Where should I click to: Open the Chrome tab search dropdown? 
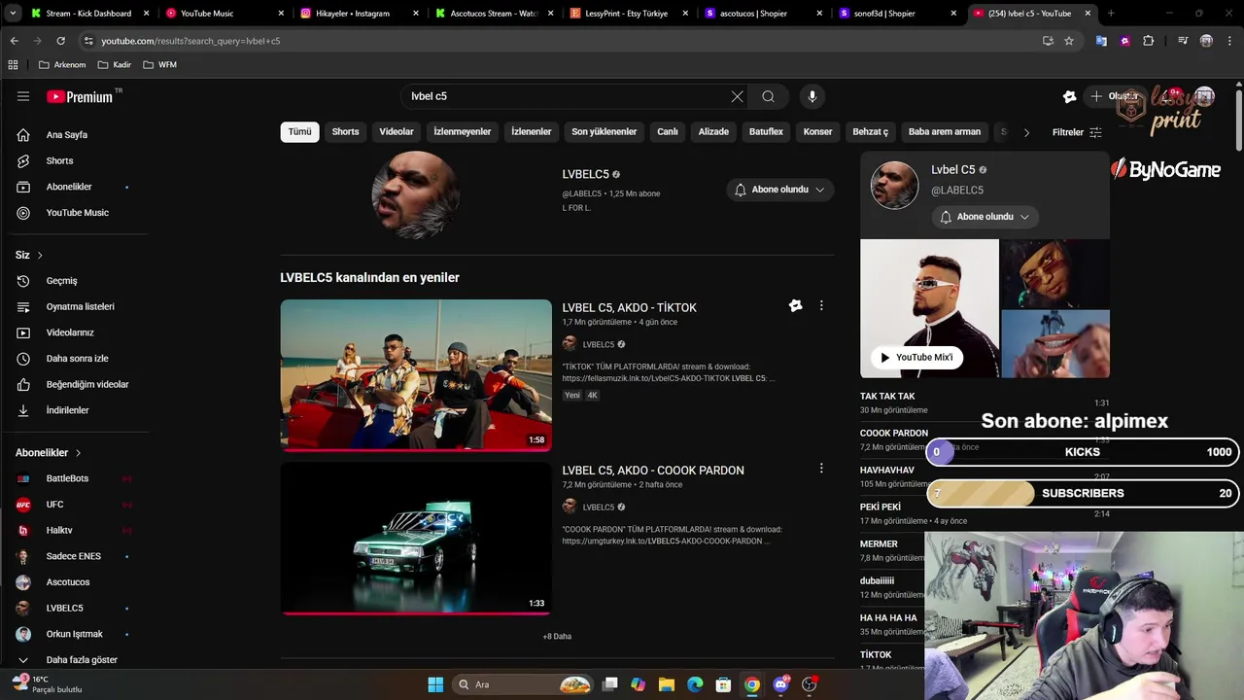tap(13, 14)
